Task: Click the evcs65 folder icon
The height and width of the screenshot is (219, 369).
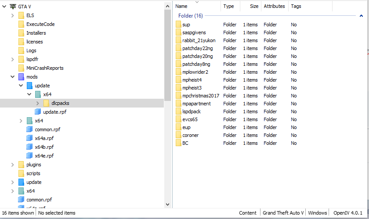Action: (x=178, y=119)
